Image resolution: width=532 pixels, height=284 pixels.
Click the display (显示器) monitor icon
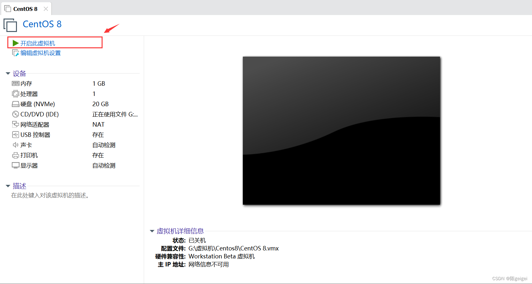click(x=16, y=165)
